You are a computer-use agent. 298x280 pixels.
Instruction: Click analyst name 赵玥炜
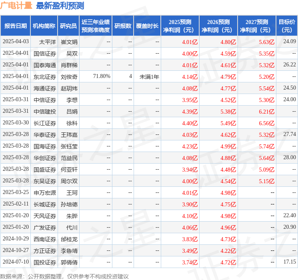tap(69, 88)
